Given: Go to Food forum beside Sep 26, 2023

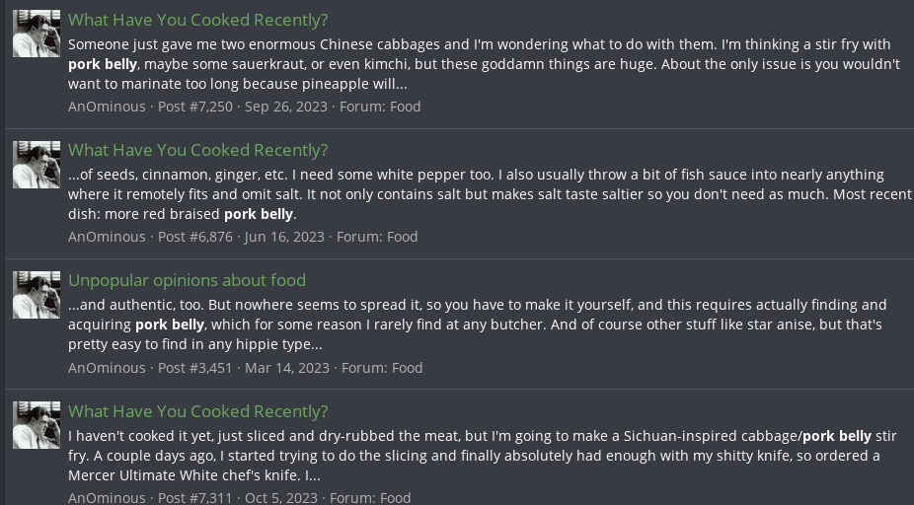Looking at the screenshot, I should [x=405, y=107].
